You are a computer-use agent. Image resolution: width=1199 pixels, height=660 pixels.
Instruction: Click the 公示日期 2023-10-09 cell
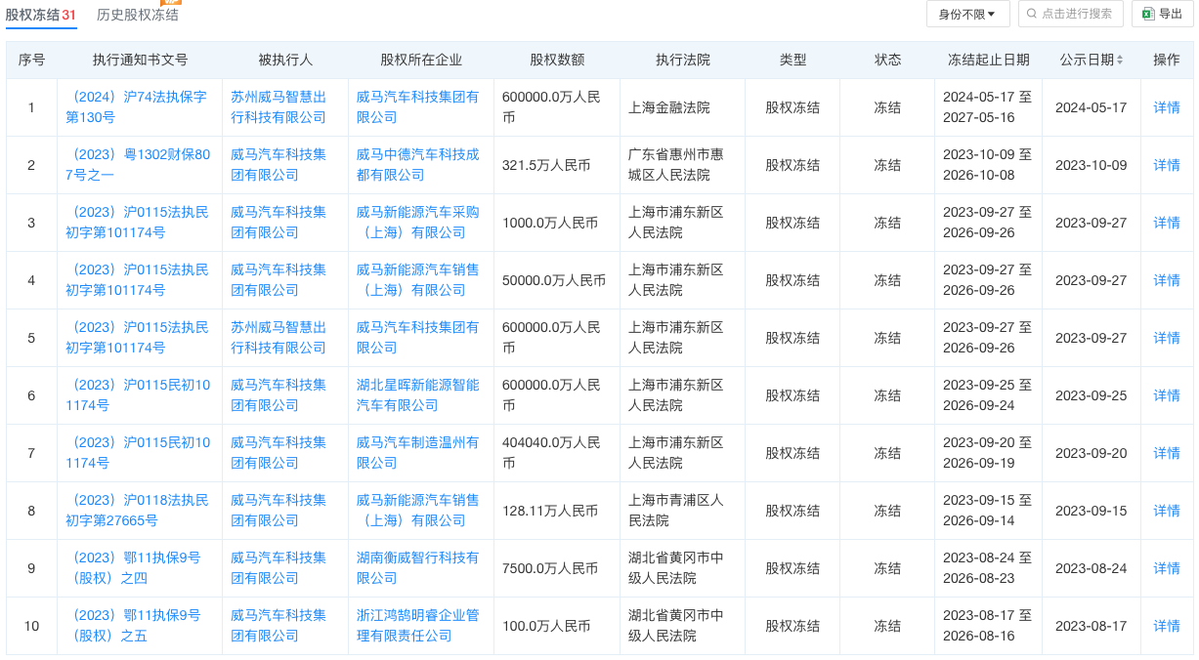[x=1091, y=165]
